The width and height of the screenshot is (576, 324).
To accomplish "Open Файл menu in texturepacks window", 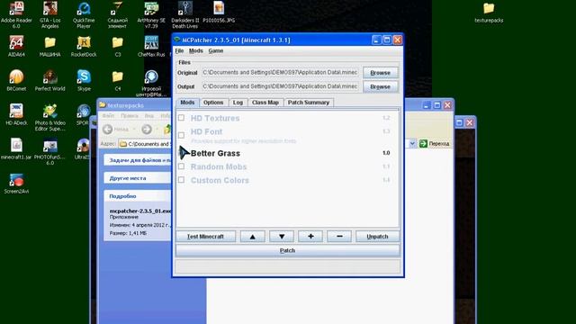I will pos(108,116).
